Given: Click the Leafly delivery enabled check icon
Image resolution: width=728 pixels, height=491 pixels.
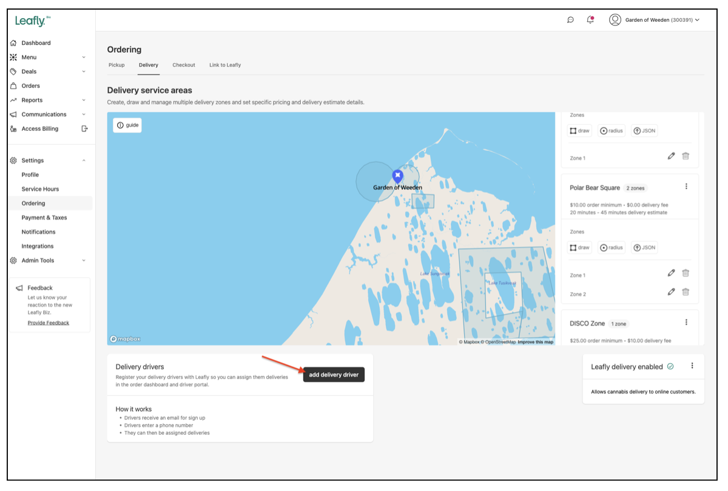Looking at the screenshot, I should pyautogui.click(x=670, y=367).
